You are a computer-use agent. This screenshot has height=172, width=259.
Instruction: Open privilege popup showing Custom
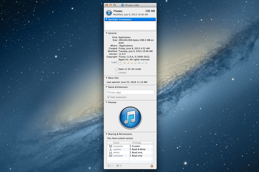tap(135, 146)
